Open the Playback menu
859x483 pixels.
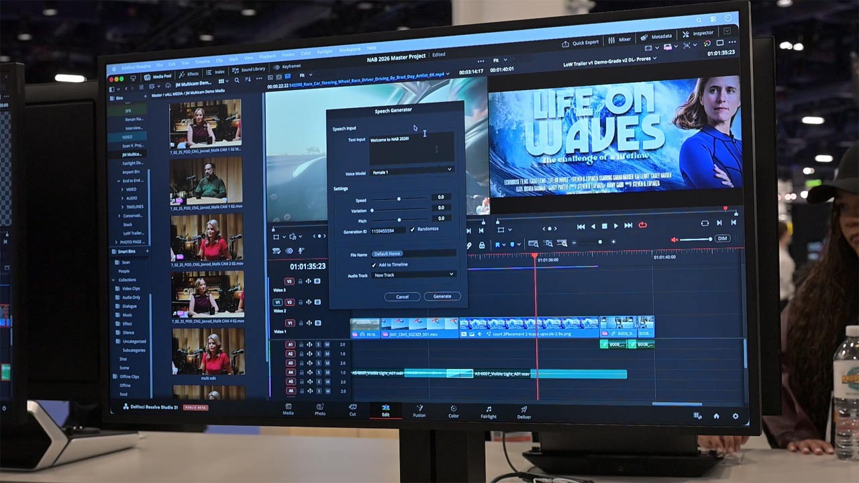[267, 56]
